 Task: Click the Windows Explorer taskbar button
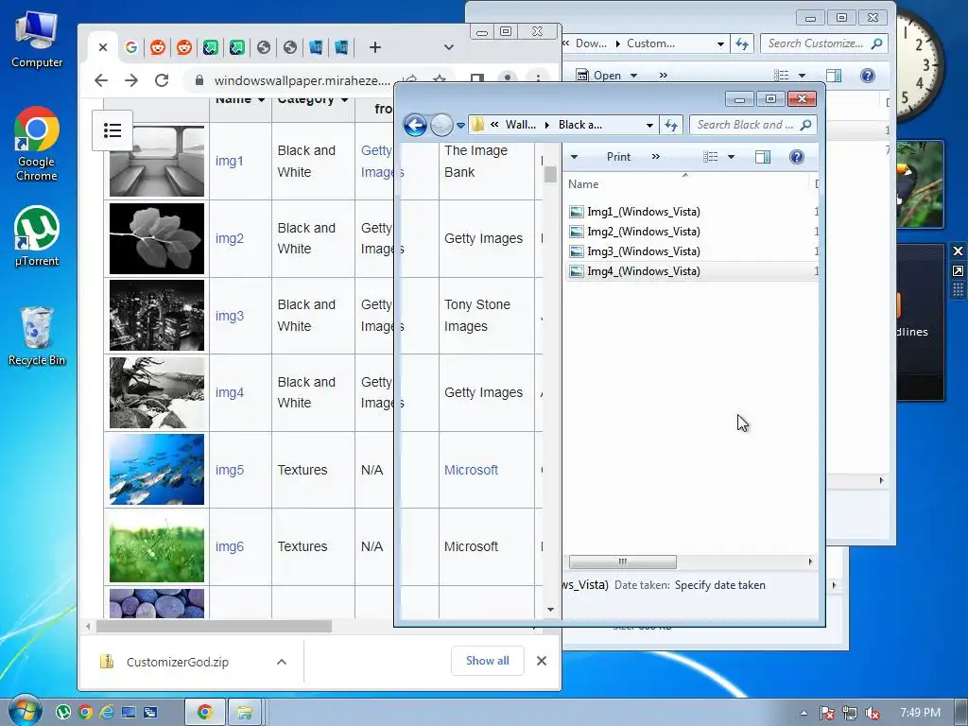245,713
